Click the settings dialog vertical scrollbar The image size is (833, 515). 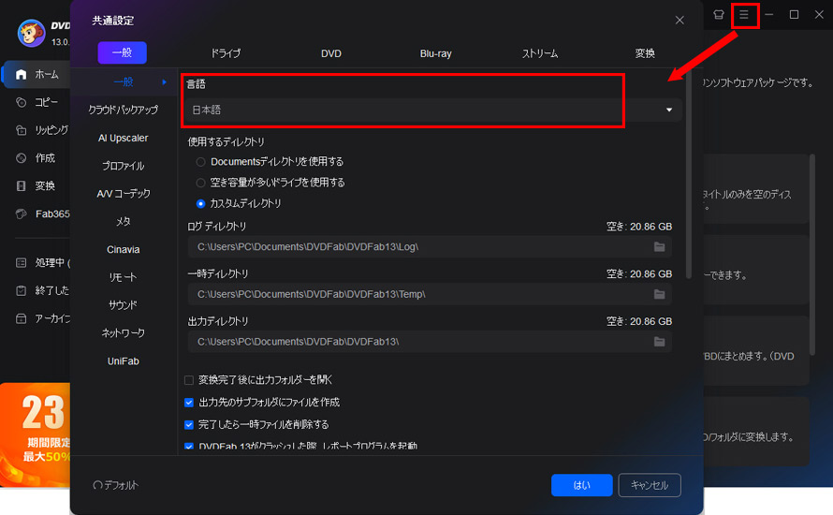[689, 175]
